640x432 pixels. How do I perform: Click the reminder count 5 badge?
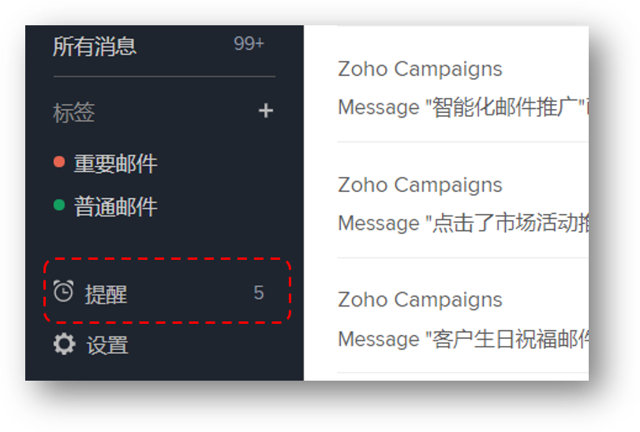click(x=259, y=293)
